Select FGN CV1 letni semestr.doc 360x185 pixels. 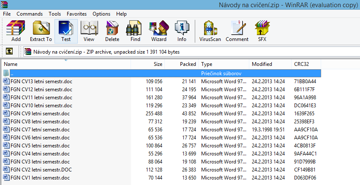(40, 178)
